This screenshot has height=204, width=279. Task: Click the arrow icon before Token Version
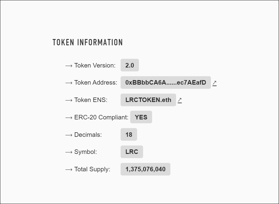[x=68, y=65]
